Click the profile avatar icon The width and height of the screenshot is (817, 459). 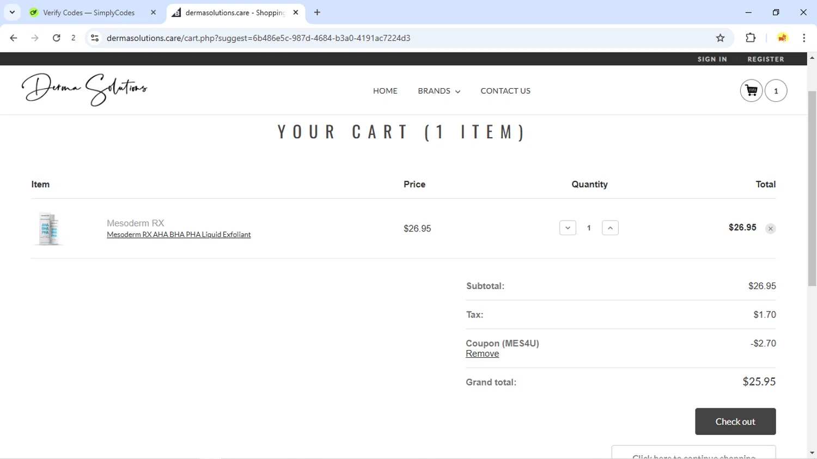coord(782,38)
